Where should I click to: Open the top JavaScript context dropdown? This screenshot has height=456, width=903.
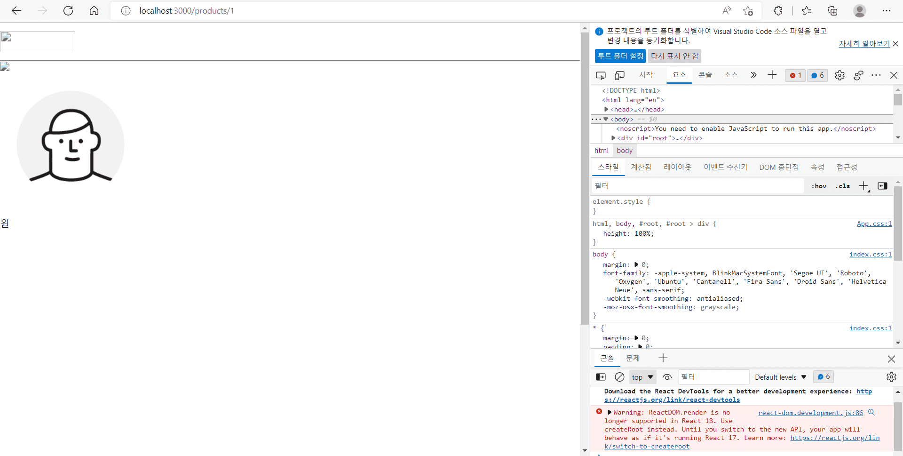pyautogui.click(x=642, y=377)
